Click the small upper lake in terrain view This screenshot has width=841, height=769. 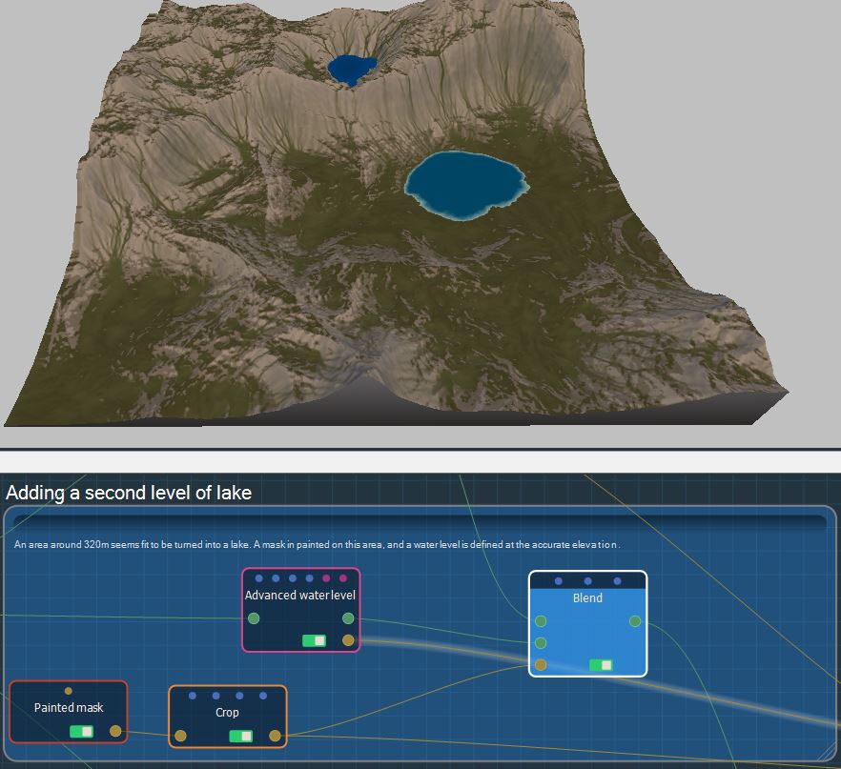[x=352, y=70]
